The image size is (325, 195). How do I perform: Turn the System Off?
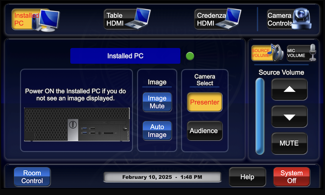291,177
